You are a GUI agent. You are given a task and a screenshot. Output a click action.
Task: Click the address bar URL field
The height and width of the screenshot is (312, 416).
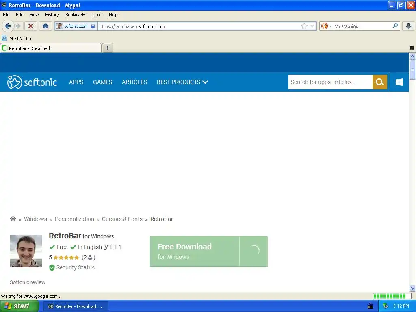pos(199,26)
